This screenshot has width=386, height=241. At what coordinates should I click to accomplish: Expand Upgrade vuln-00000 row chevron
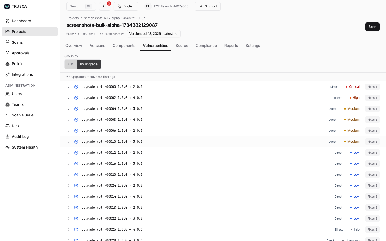coord(69,87)
